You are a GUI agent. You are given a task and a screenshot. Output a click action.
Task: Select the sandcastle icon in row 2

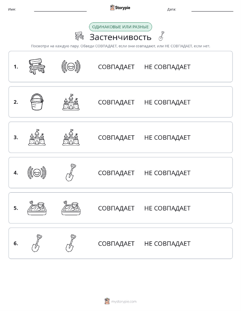click(71, 102)
